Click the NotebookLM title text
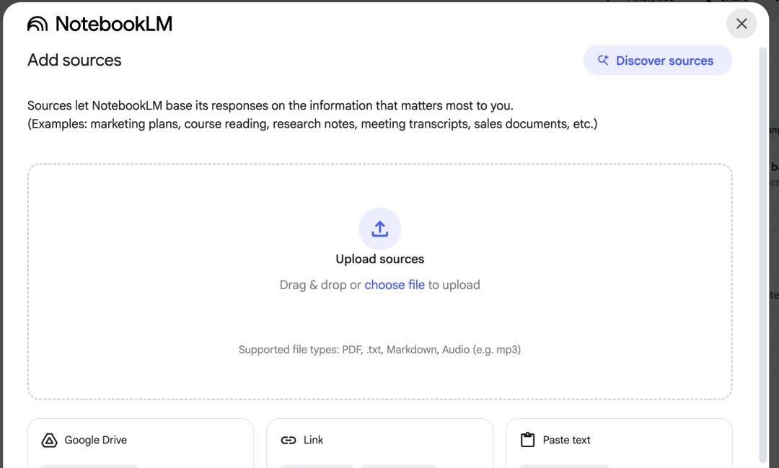779x468 pixels. click(114, 23)
